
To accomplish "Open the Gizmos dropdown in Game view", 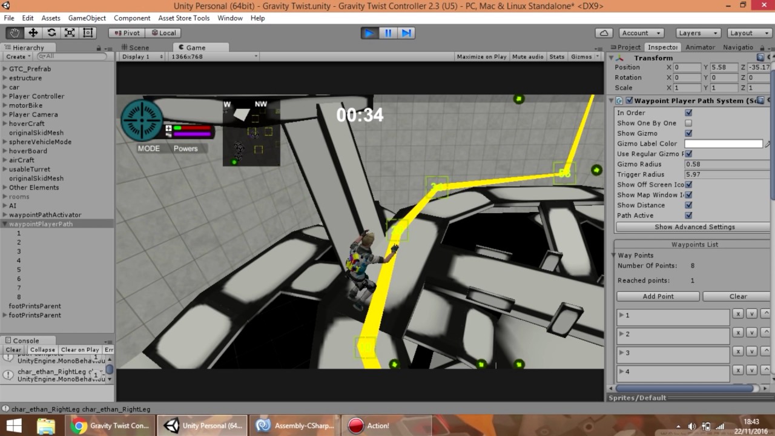I will pyautogui.click(x=584, y=56).
